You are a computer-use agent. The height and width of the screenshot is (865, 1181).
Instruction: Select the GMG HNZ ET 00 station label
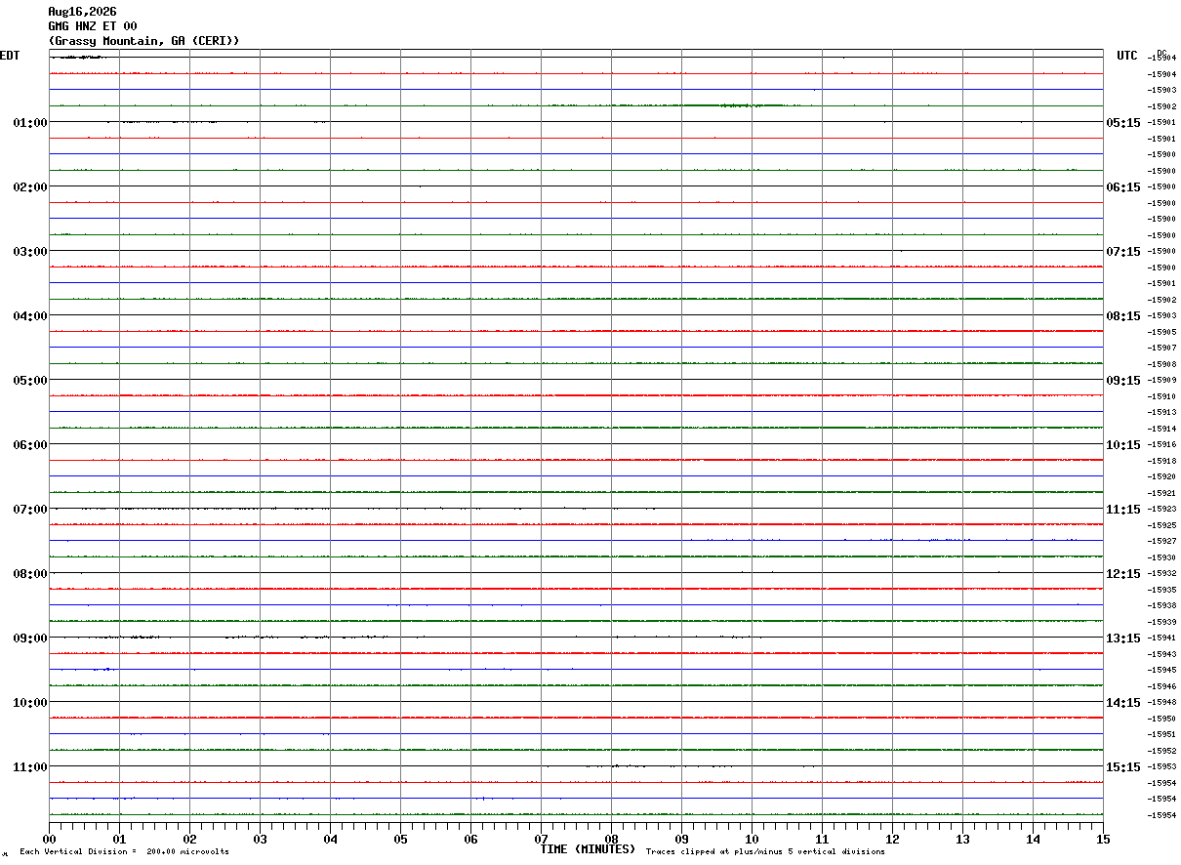point(93,26)
